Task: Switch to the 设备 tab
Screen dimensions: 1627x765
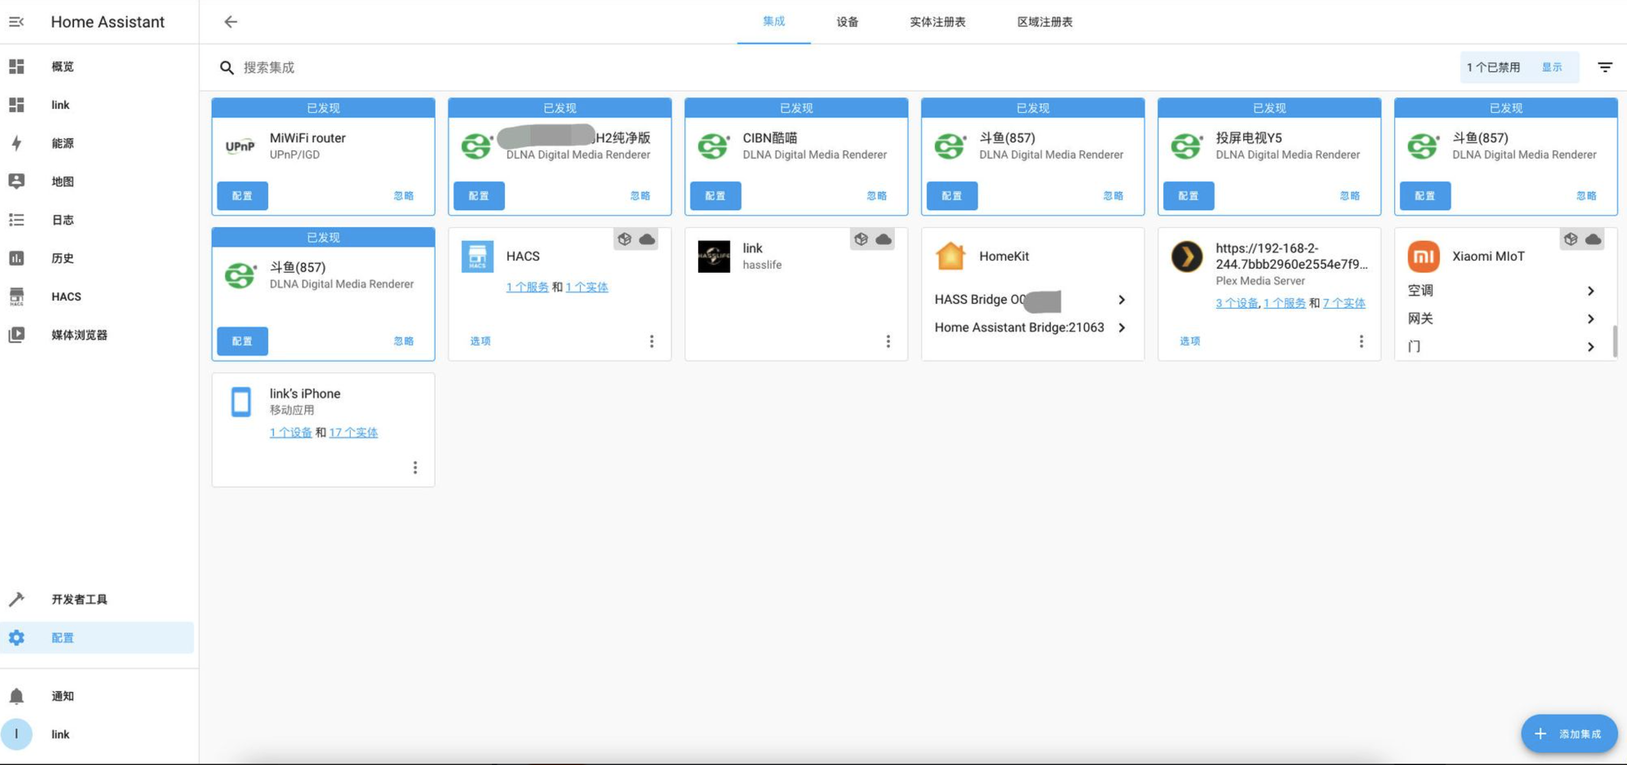Action: pyautogui.click(x=847, y=21)
